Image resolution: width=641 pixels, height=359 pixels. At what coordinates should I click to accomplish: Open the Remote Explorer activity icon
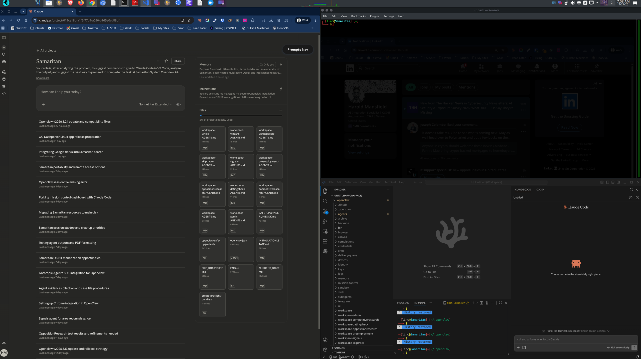325,231
